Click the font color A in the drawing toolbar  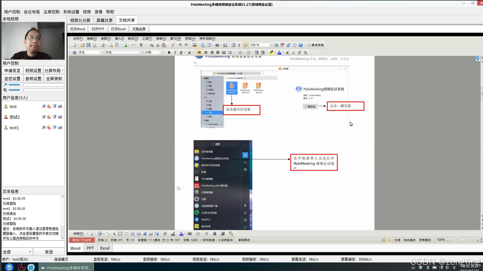tap(181, 234)
